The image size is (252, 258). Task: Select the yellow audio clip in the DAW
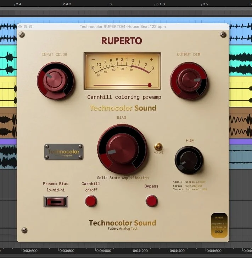(8, 91)
